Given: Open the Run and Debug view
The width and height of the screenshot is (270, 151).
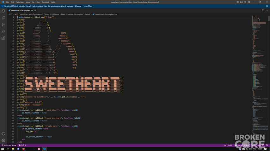Looking at the screenshot, I should 3,31.
